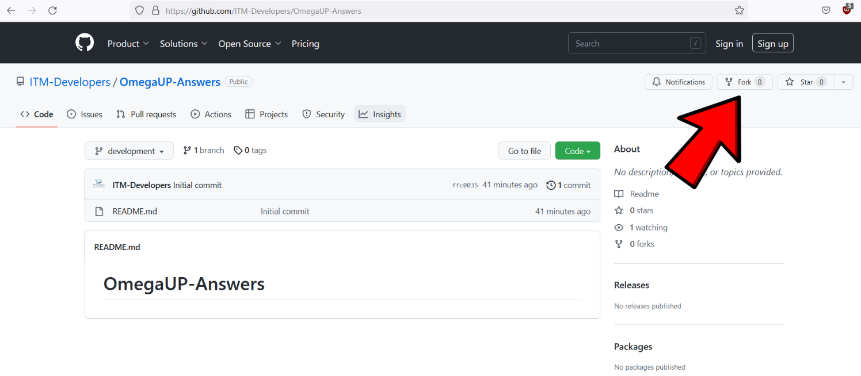Click the fork icon beside 0 forks
Viewport: 861px width, 376px height.
619,244
